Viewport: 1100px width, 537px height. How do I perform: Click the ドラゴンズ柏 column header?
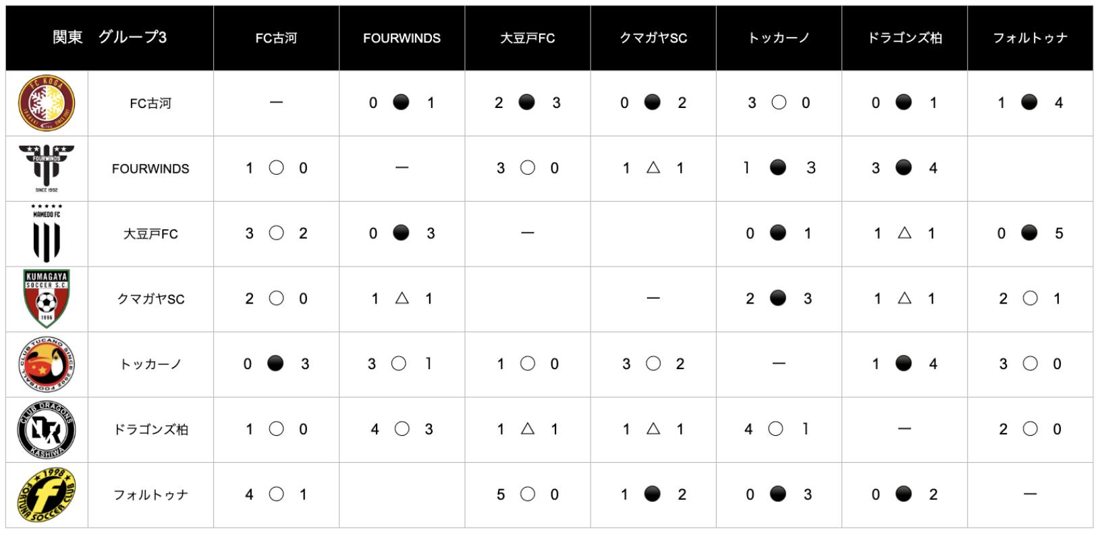click(x=904, y=38)
